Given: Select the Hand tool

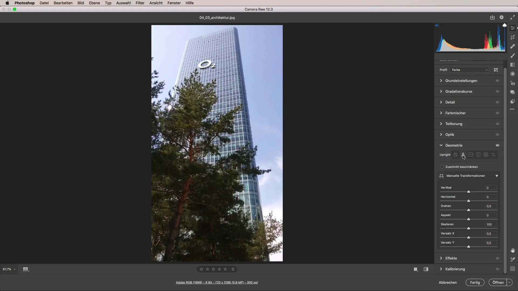Looking at the screenshot, I should coord(513,250).
